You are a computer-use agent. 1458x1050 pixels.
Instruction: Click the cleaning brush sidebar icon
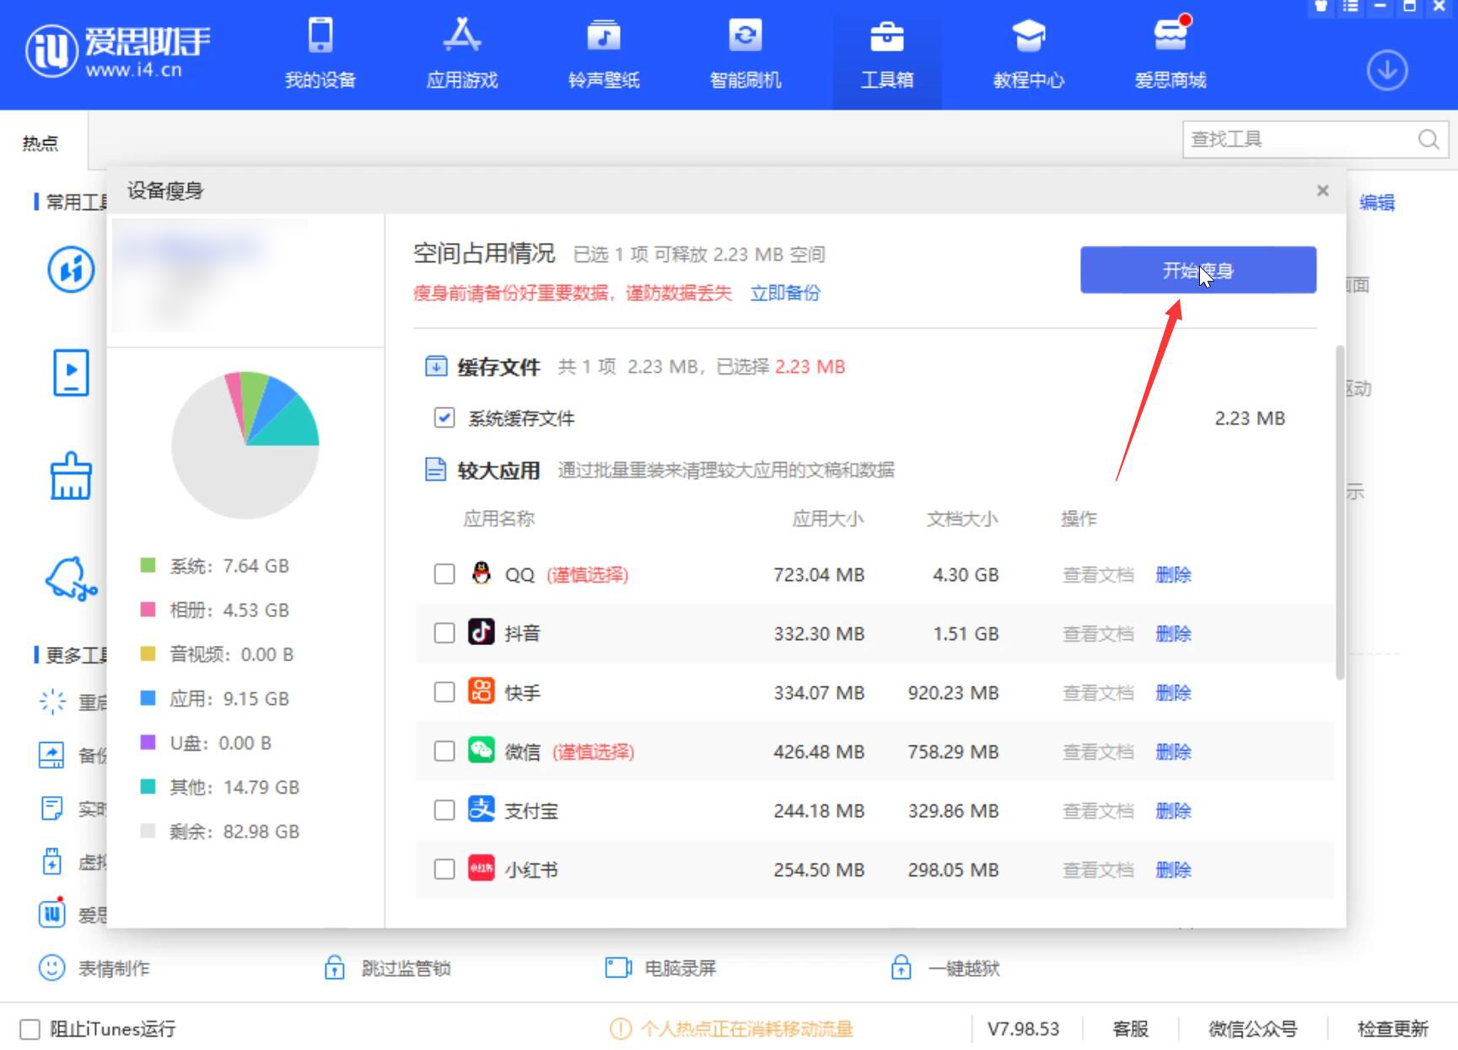point(71,476)
